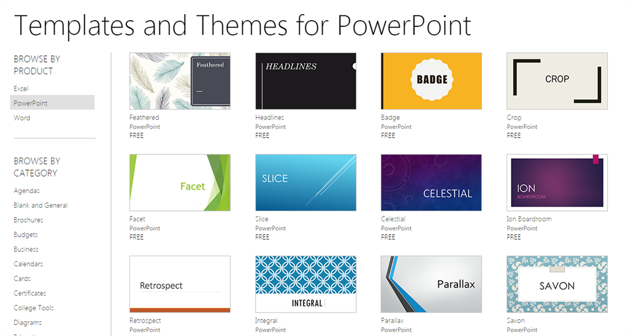
Task: Click the Badge title link
Action: (390, 117)
